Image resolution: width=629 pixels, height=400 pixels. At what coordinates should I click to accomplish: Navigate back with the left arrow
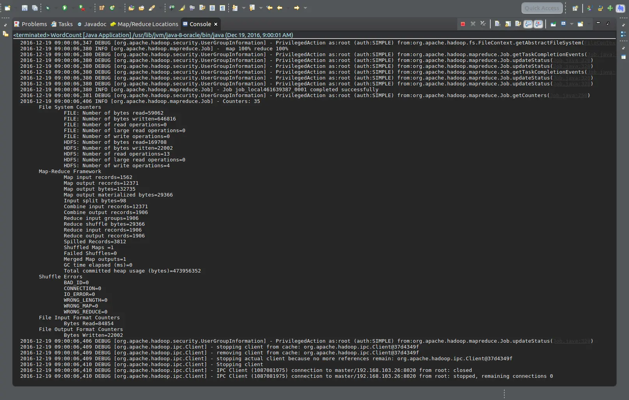click(280, 8)
